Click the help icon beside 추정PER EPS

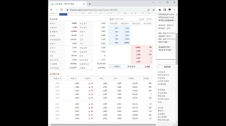171,36
